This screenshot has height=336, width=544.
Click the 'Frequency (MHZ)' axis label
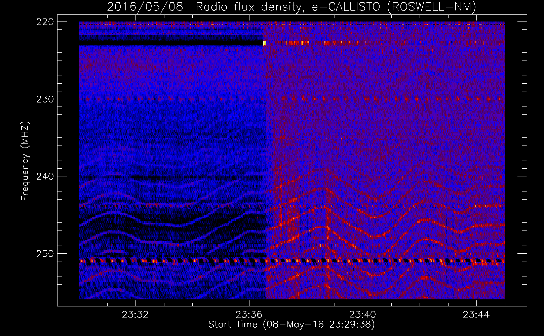tap(25, 161)
